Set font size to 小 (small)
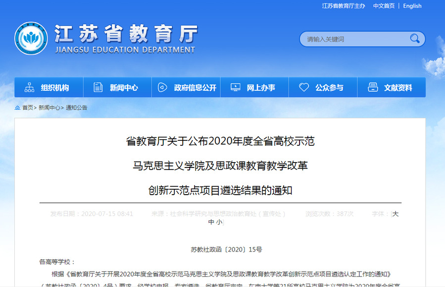This screenshot has height=287, width=445. pyautogui.click(x=219, y=222)
